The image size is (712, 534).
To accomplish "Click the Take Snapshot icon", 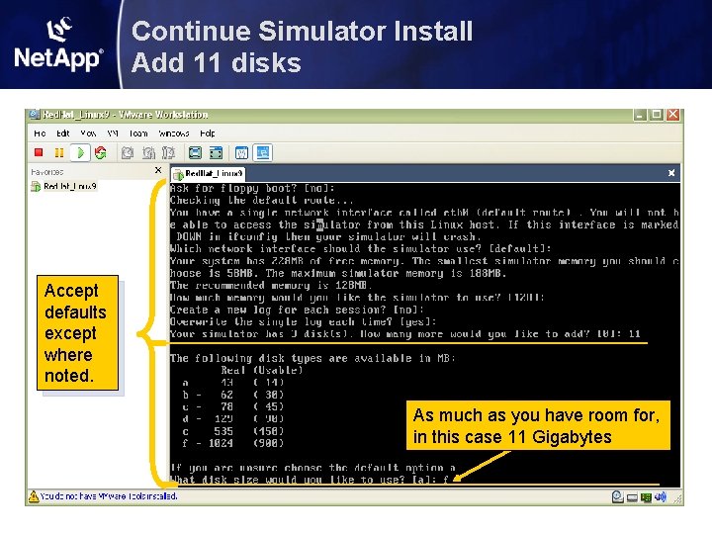I will click(128, 153).
